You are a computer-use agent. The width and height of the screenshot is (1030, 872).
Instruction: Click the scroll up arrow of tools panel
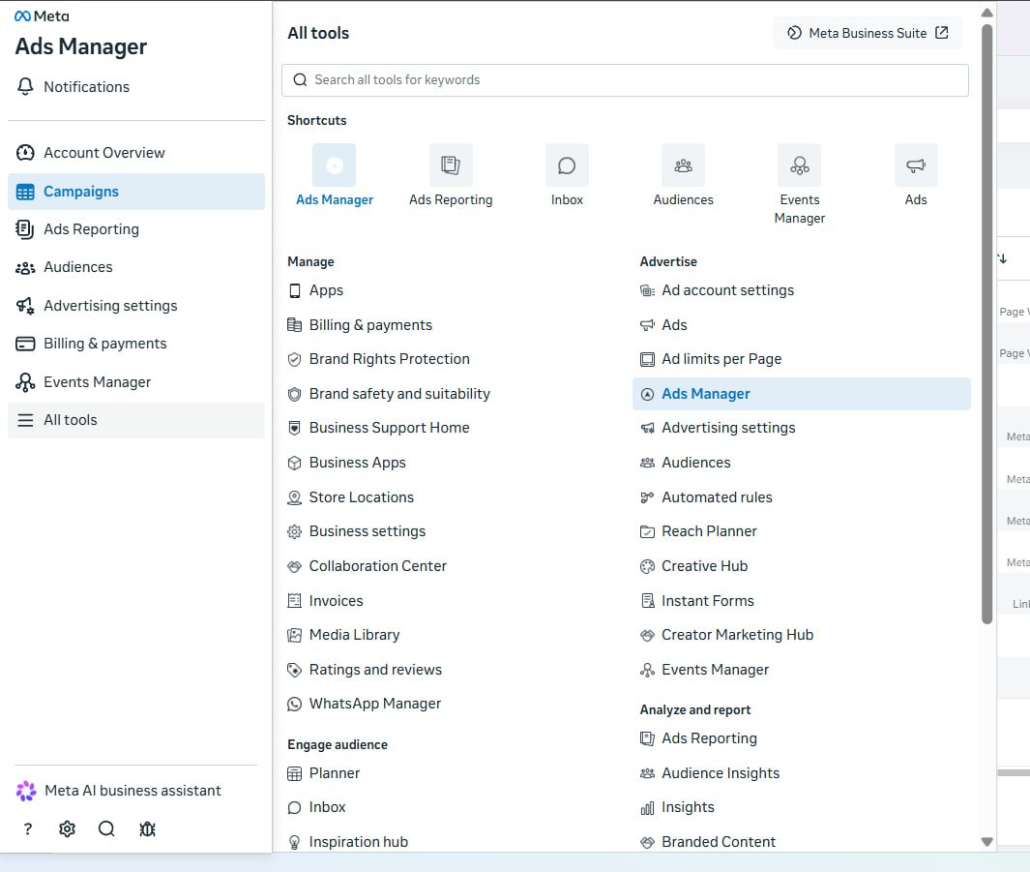[x=986, y=13]
